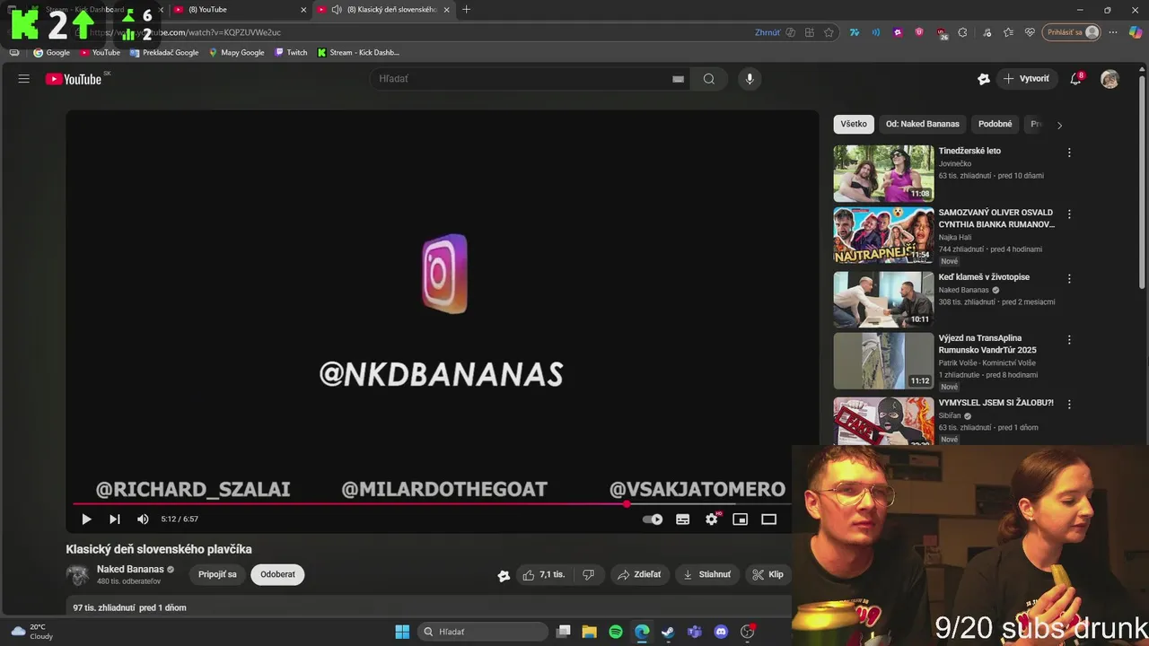Open the account avatar menu

tap(1110, 79)
